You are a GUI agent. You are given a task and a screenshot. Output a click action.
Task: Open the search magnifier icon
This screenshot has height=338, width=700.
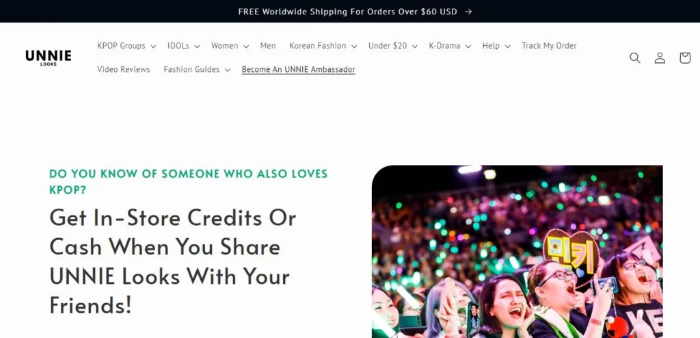click(x=635, y=57)
